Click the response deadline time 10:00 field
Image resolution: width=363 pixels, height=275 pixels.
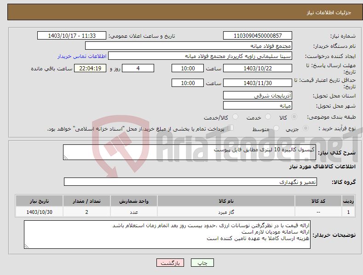[x=188, y=68]
